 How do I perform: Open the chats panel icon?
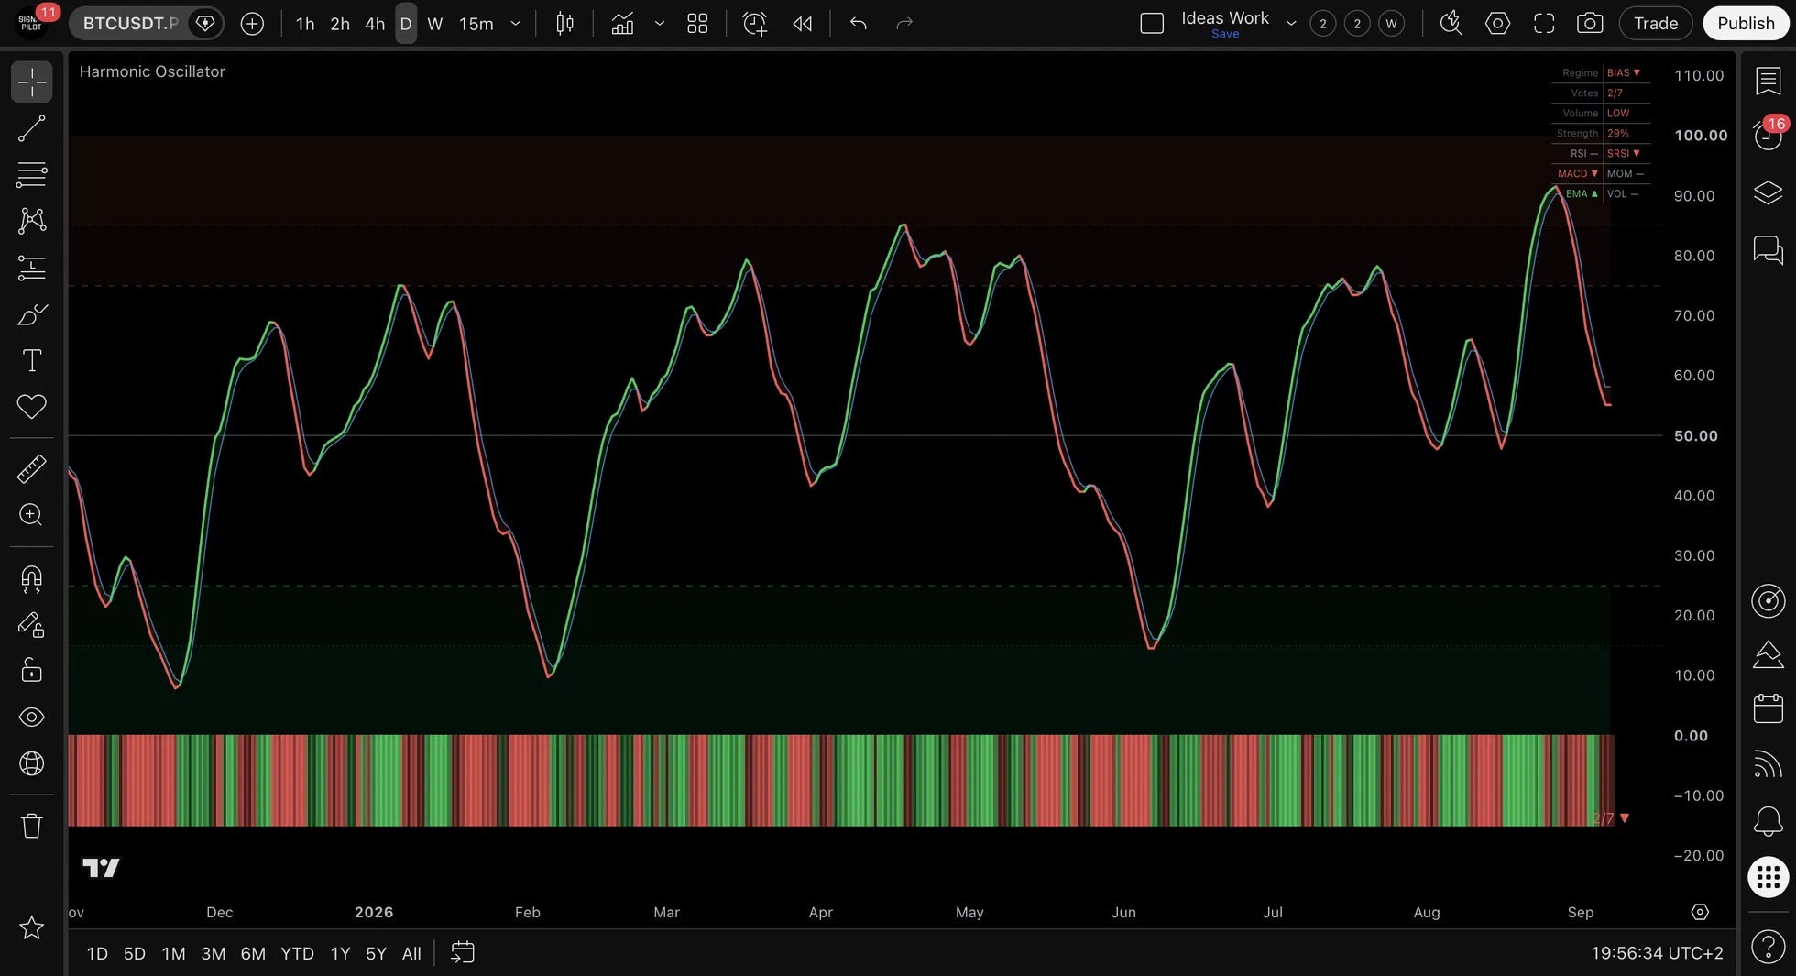(1769, 249)
